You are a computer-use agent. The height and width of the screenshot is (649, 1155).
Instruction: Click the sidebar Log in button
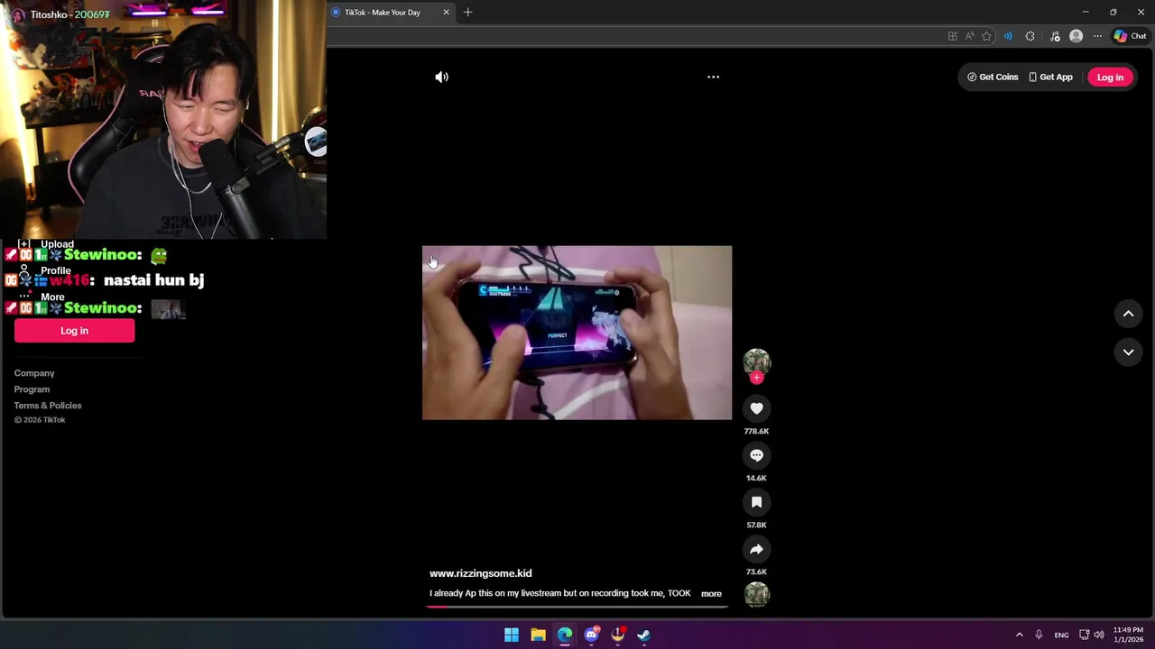[74, 331]
